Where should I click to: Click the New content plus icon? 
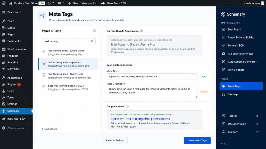pos(69,3)
